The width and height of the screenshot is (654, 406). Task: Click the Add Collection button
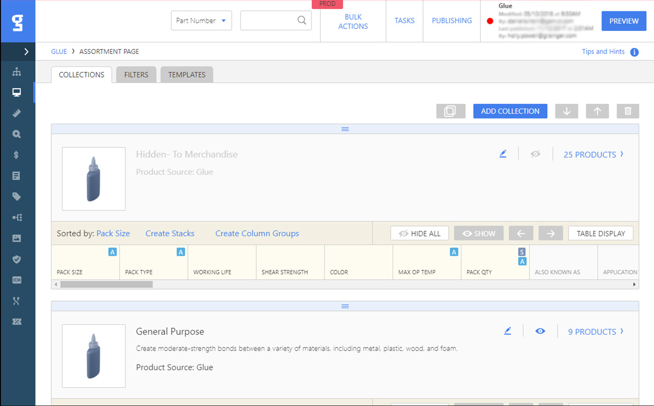click(510, 111)
